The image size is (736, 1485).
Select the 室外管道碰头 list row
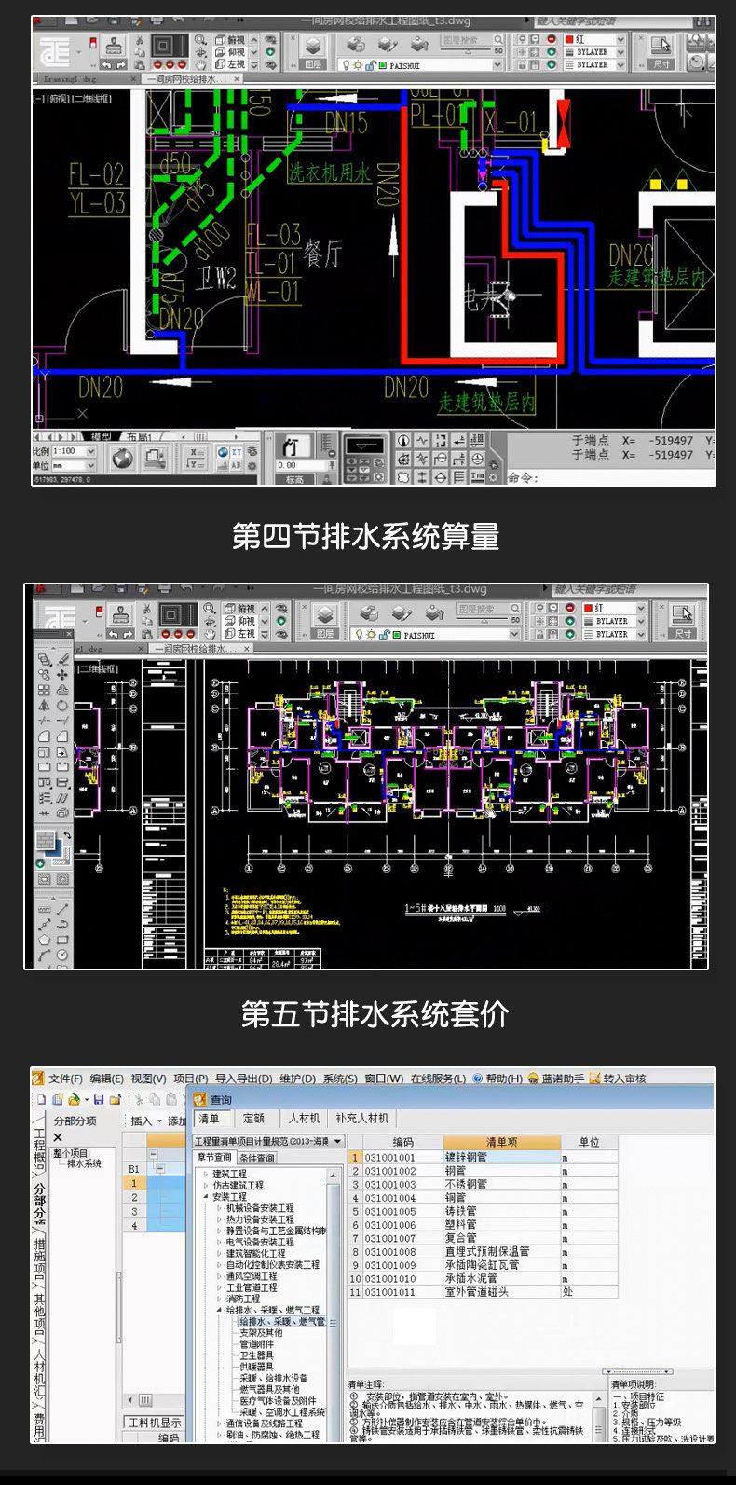pos(483,1292)
